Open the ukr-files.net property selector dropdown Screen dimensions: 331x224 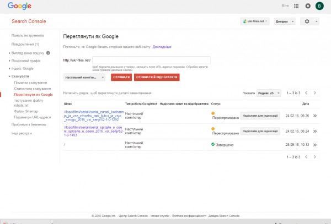(x=255, y=21)
